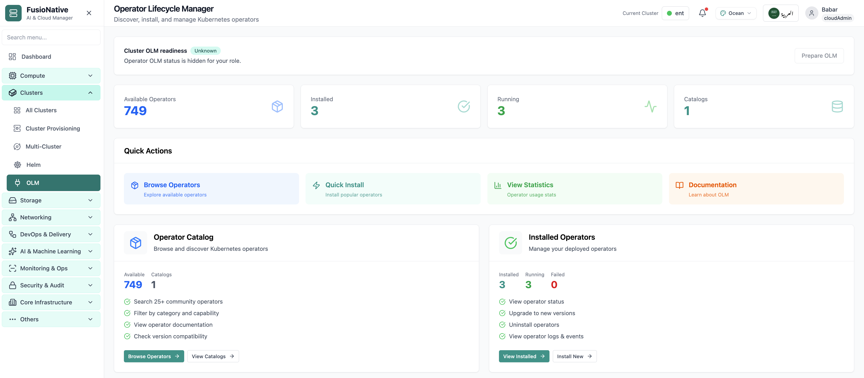The image size is (864, 378).
Task: Click the Multi-Cluster orbit icon
Action: (17, 147)
